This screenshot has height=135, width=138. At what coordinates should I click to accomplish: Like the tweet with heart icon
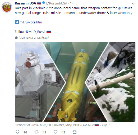pyautogui.click(x=56, y=132)
